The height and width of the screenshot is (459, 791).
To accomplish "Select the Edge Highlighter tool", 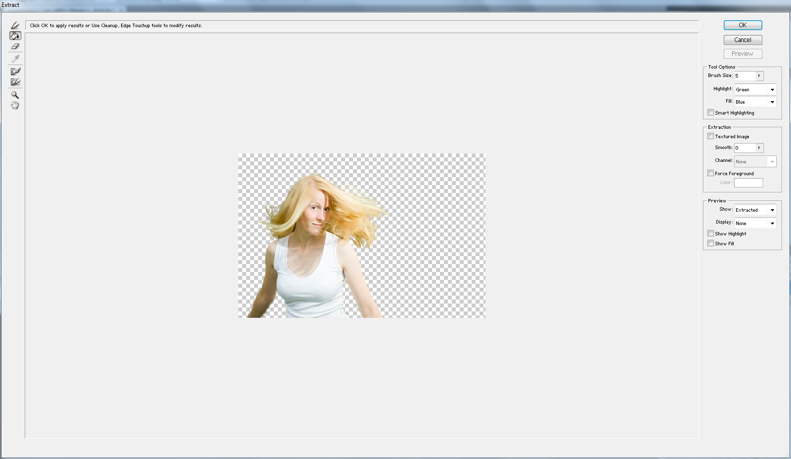I will tap(15, 25).
